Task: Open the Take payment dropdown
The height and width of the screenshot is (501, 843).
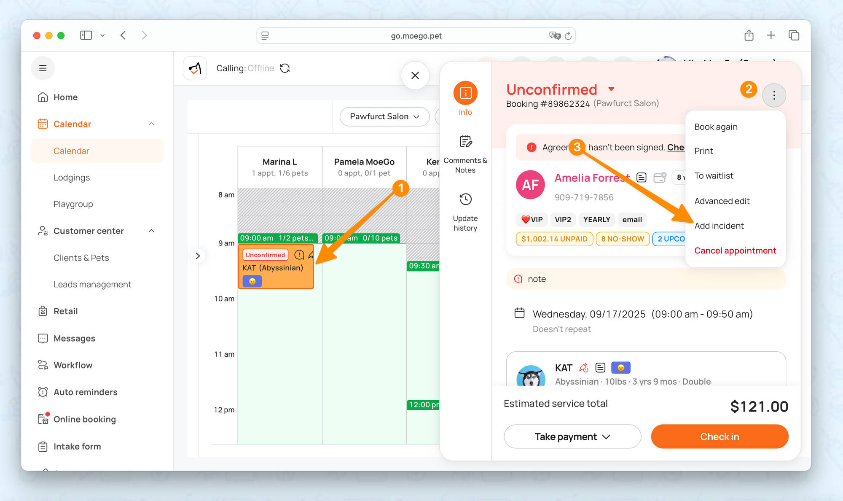Action: 572,436
